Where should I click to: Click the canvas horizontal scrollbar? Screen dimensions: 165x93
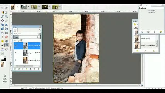tap(77, 85)
